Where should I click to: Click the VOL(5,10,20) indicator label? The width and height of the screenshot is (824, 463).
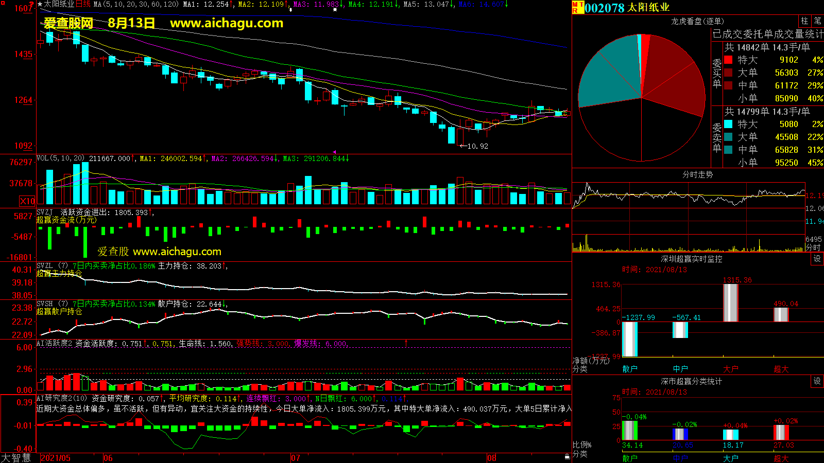(61, 158)
